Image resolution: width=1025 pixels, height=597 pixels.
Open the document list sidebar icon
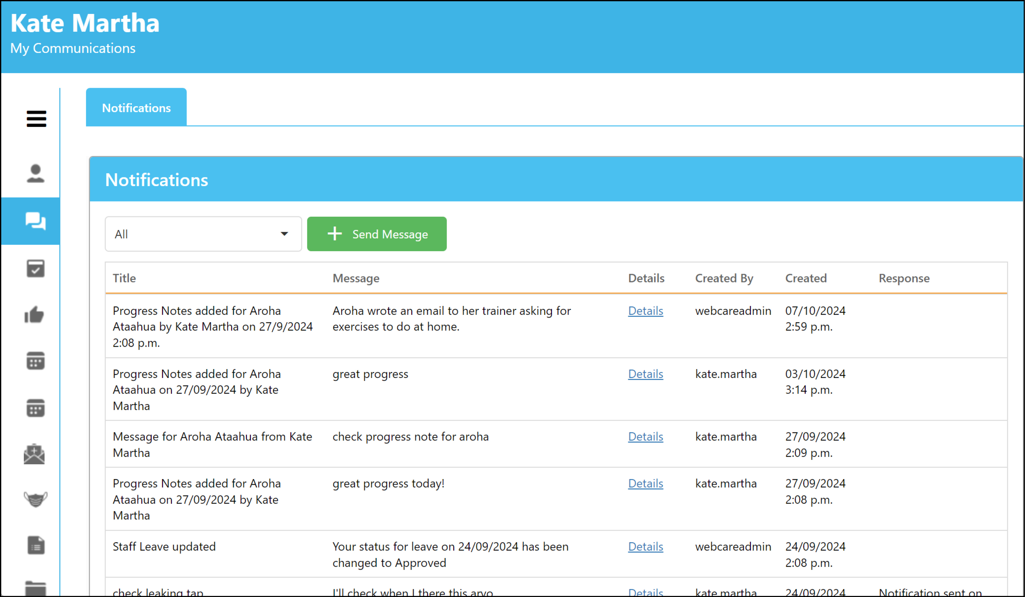pyautogui.click(x=36, y=546)
